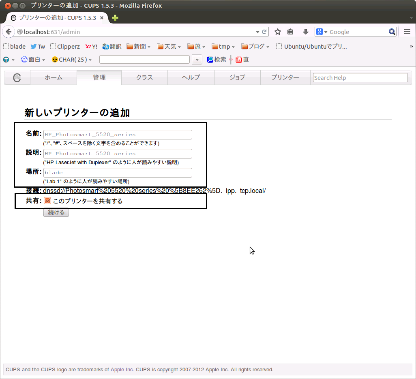Screen dimensions: 416x379
Task: Open the Ubuntu/Ubuntuでプリ... bookmark
Action: point(311,47)
